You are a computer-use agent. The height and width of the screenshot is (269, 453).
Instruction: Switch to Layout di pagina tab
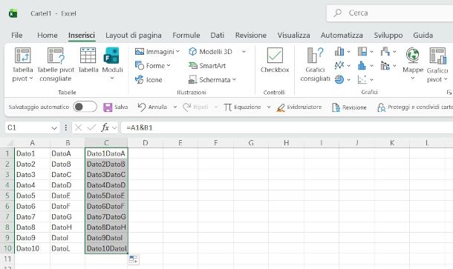tap(134, 35)
